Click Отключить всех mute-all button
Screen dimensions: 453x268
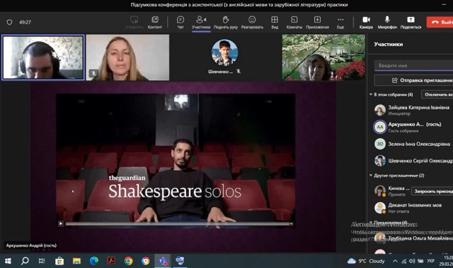click(x=437, y=94)
